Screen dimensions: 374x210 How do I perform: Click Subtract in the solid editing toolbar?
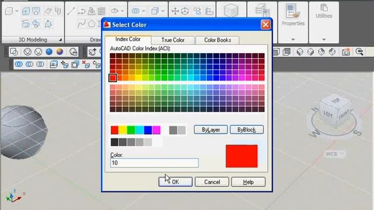29,64
